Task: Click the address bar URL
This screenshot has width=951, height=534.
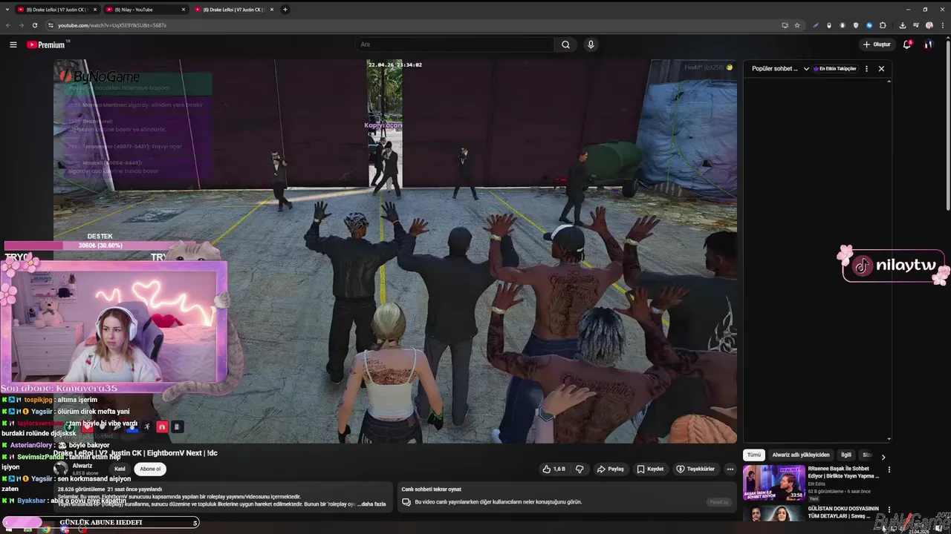Action: pyautogui.click(x=111, y=25)
